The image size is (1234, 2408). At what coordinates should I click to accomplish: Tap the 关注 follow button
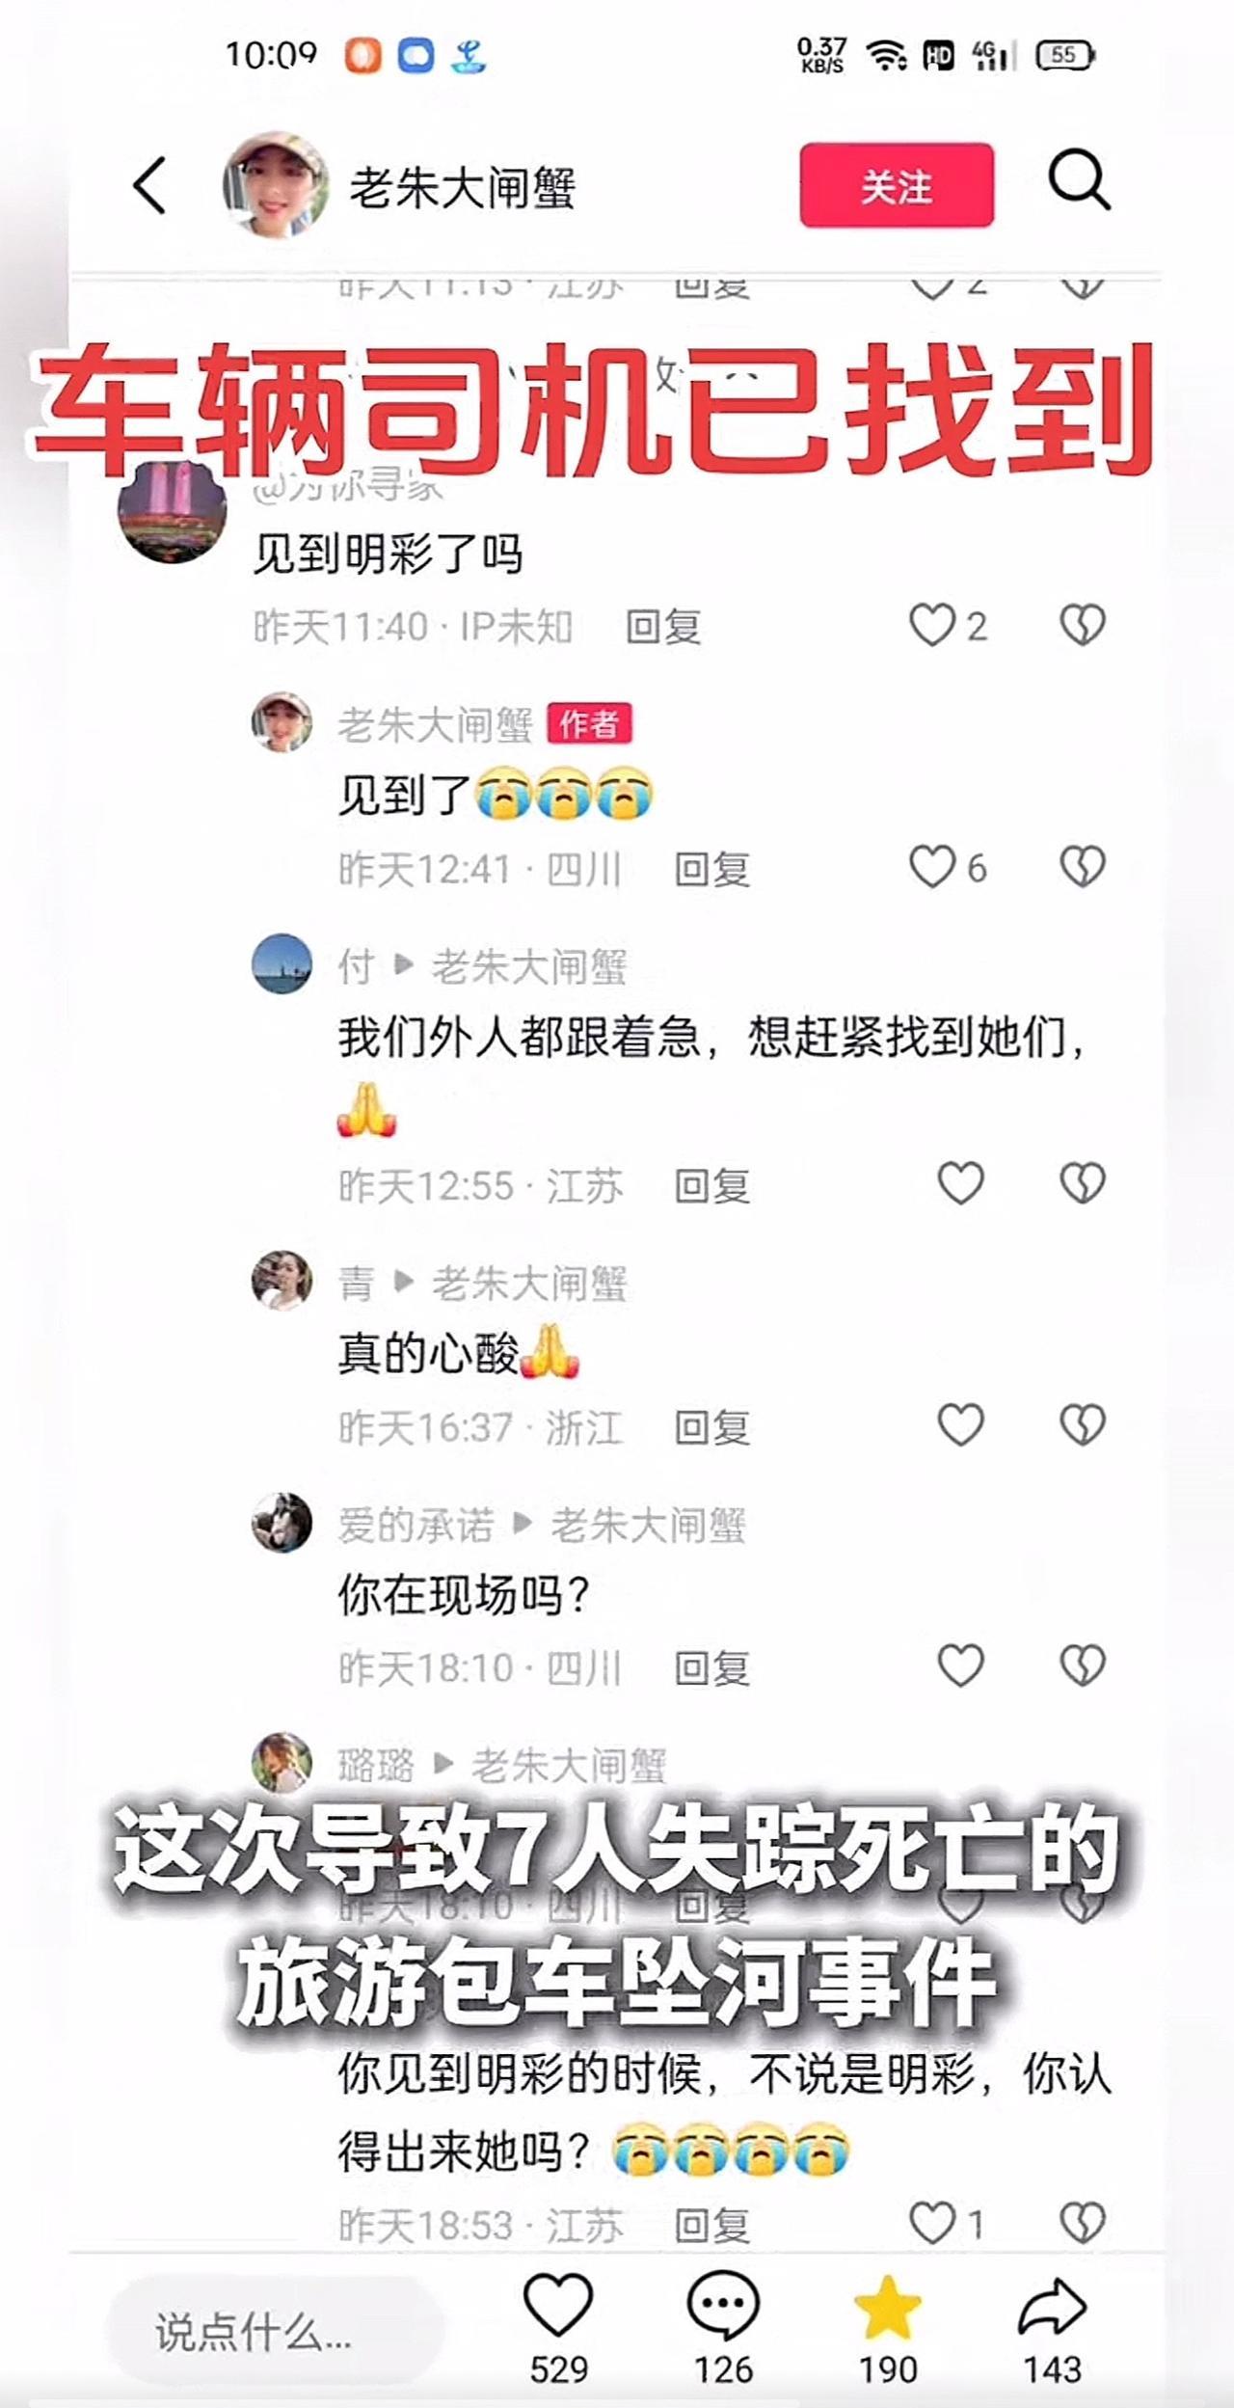(897, 185)
